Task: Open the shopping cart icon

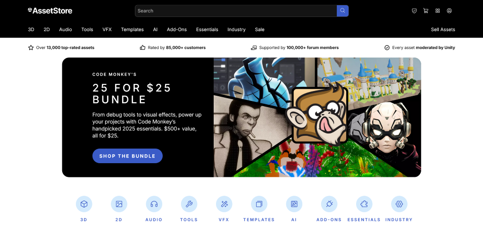Action: coord(426,11)
